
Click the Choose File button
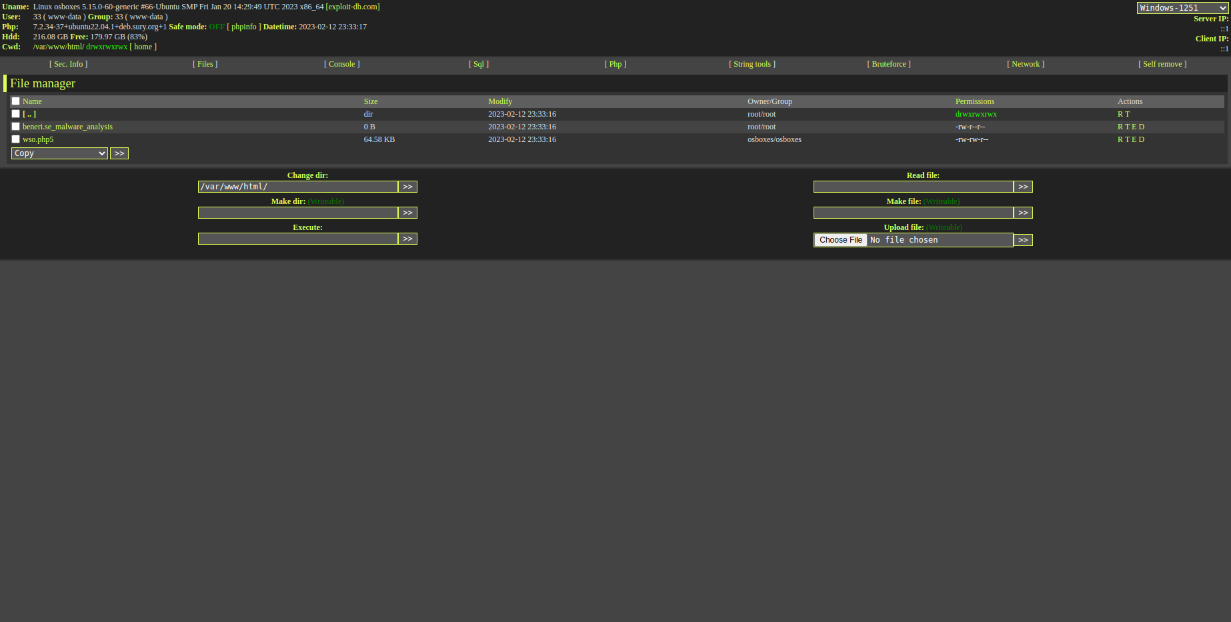[841, 240]
